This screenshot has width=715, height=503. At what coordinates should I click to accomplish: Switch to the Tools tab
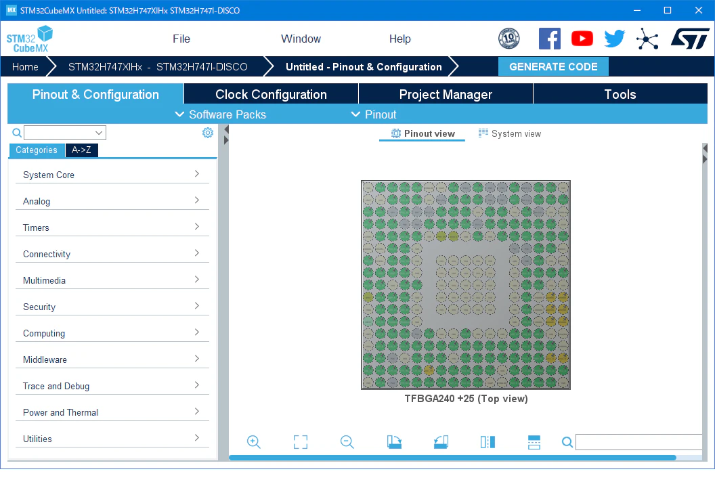point(620,94)
